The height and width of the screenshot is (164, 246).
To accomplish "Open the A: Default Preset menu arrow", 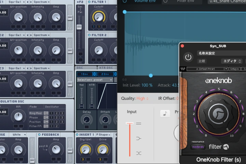I will click(x=225, y=69).
